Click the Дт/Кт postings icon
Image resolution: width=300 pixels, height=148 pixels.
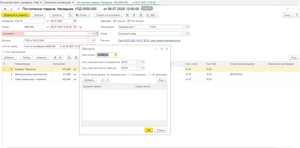point(70,15)
